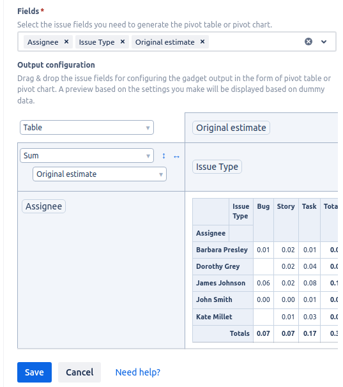Click the Barbara Presley row header

222,250
